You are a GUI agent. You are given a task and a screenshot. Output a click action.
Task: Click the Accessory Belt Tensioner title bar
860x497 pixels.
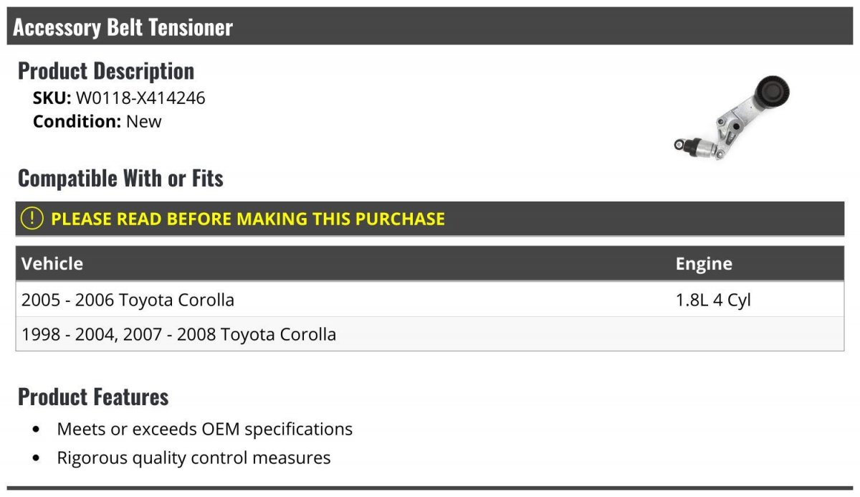(x=430, y=27)
